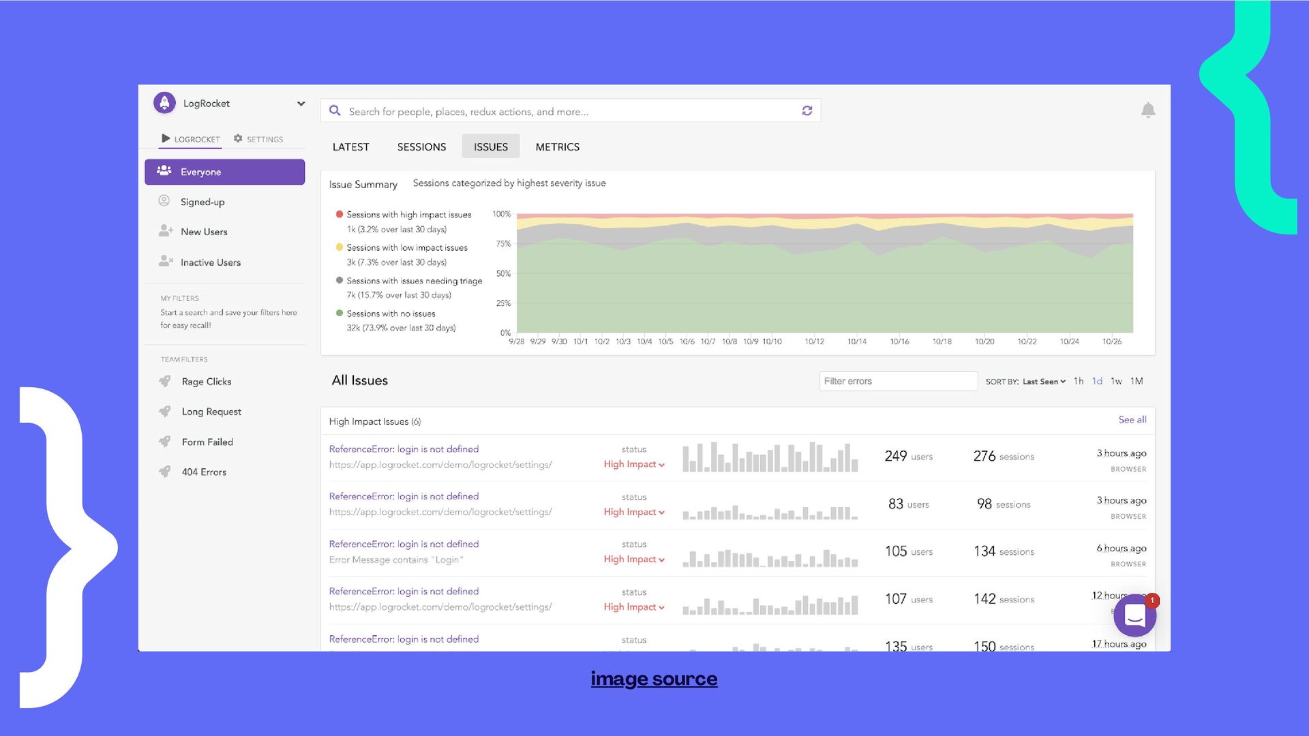The image size is (1309, 736).
Task: Click the issue summary area chart
Action: click(825, 273)
